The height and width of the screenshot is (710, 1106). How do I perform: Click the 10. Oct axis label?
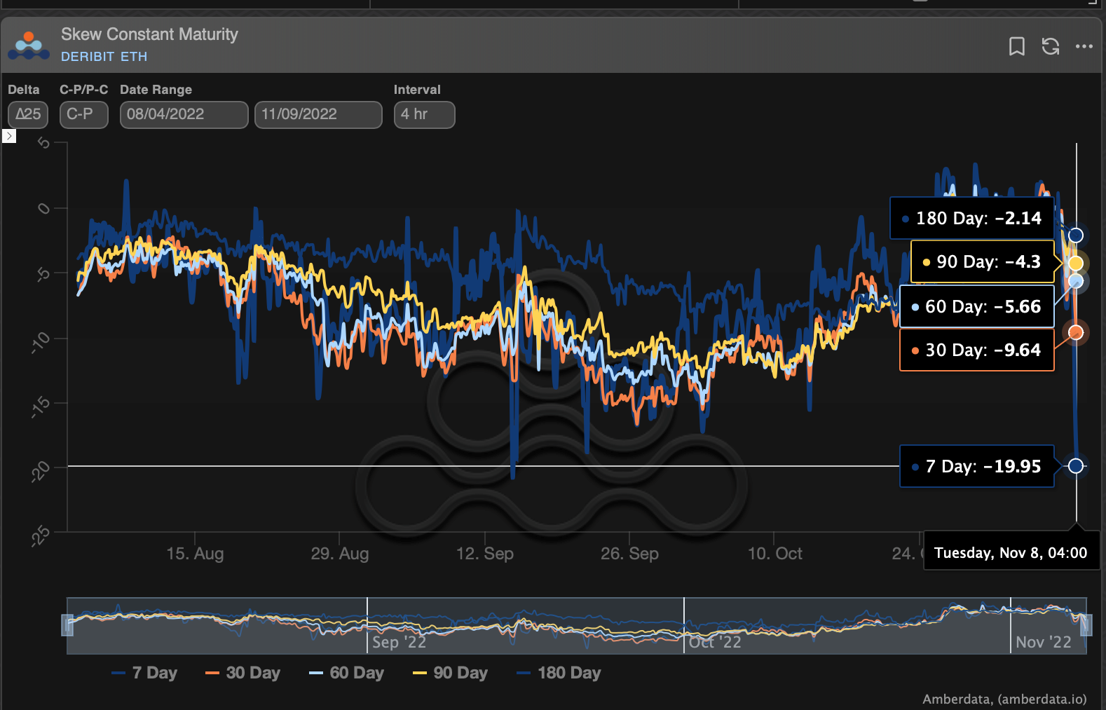coord(775,554)
